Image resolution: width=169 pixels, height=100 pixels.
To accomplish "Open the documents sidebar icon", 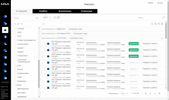I will click(5, 57).
